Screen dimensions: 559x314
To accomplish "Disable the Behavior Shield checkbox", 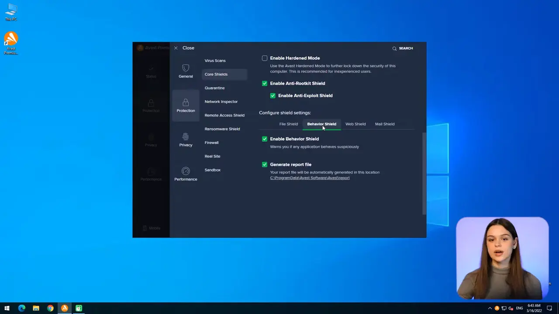I will [265, 139].
